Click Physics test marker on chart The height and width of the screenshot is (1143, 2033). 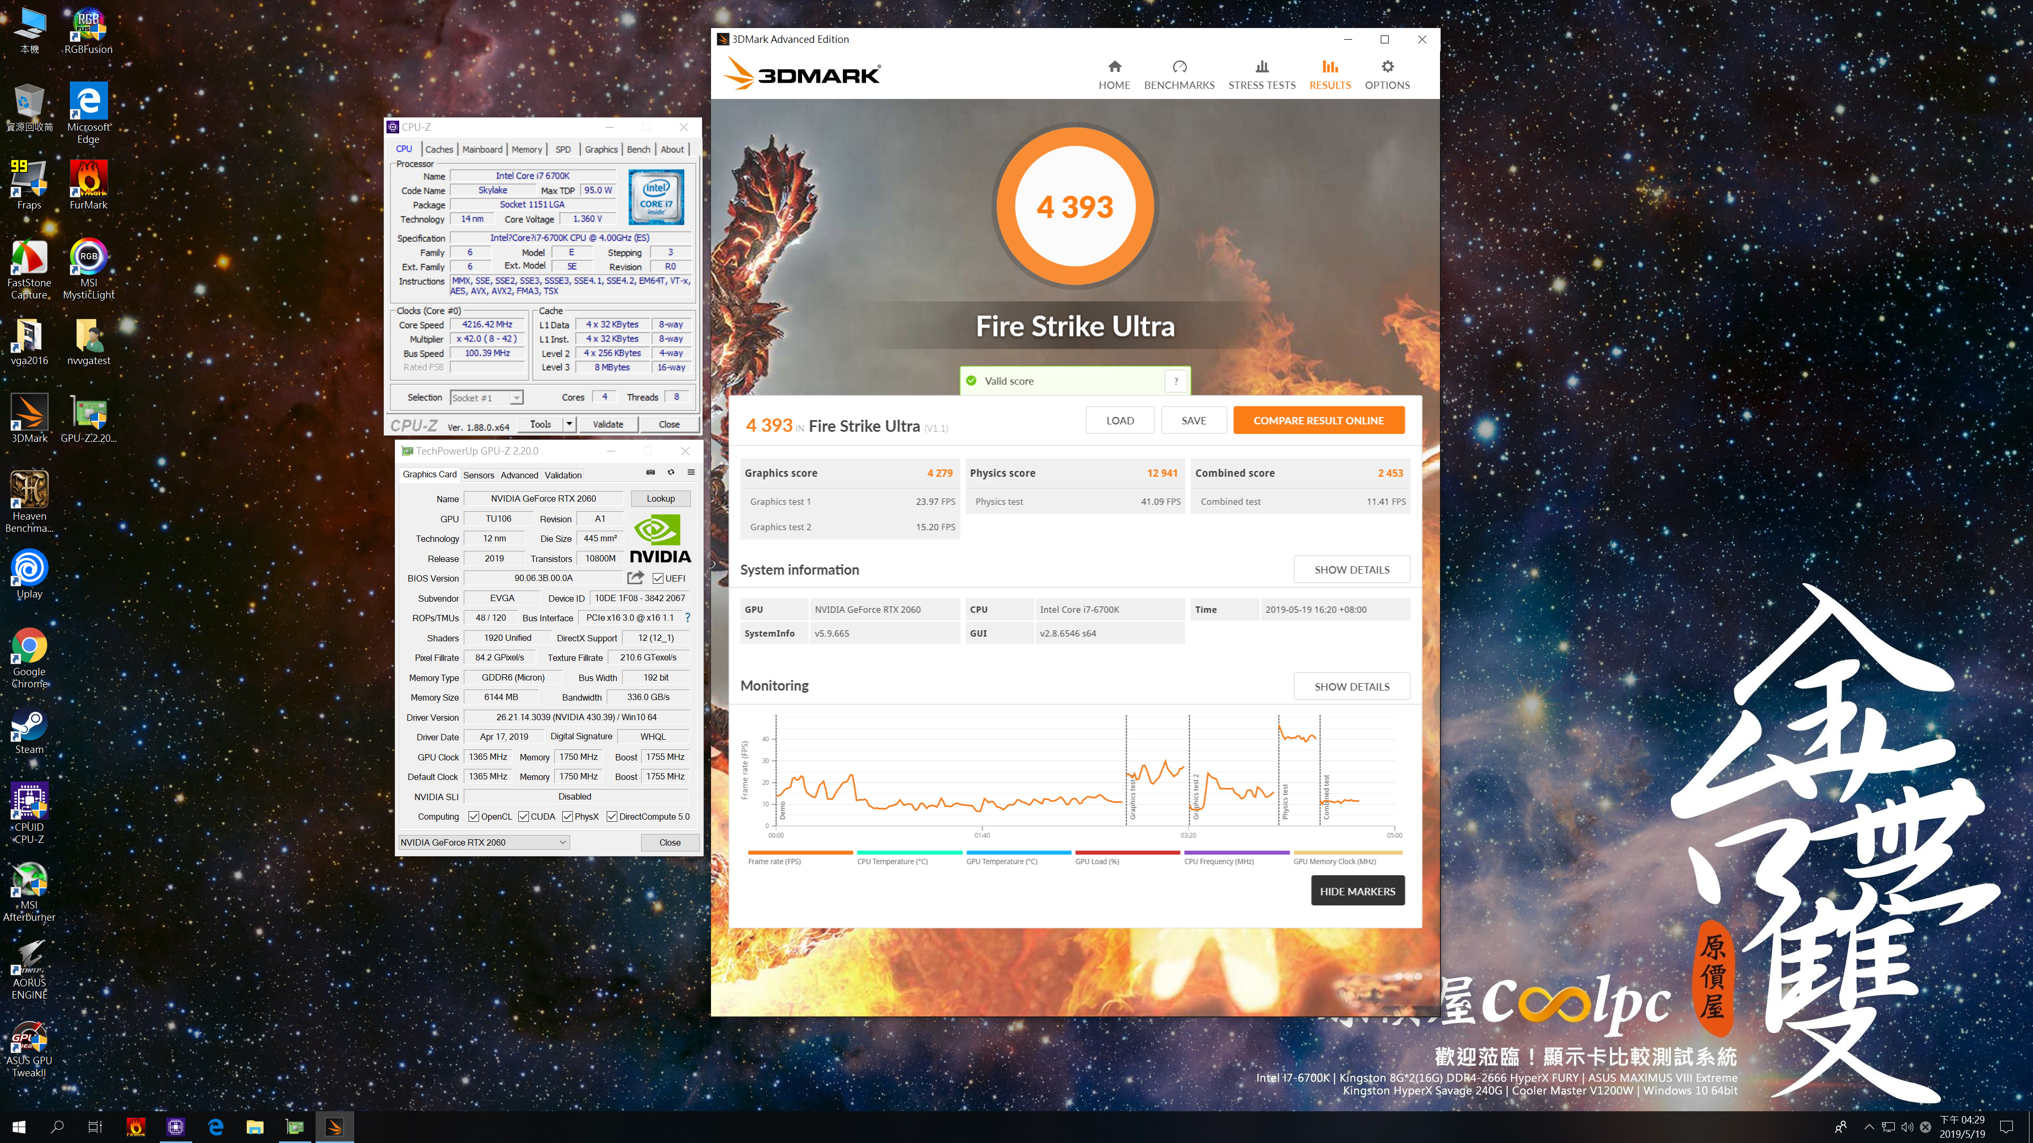(1284, 801)
